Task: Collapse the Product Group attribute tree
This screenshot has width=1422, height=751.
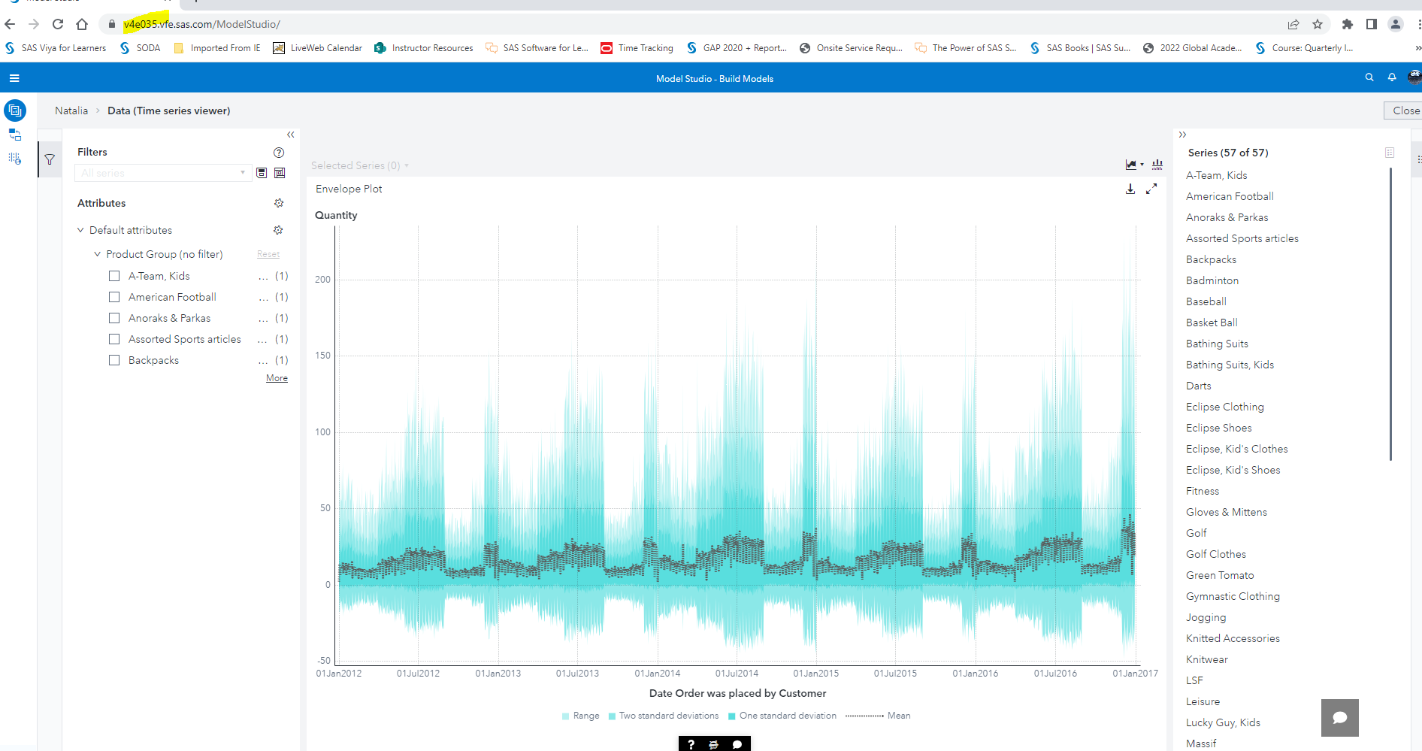Action: click(98, 254)
